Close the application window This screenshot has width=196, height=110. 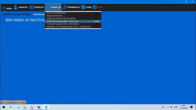coord(193,2)
